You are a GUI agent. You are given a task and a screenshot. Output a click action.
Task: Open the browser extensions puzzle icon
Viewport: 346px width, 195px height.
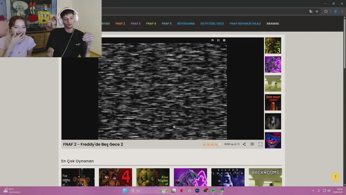[326, 11]
